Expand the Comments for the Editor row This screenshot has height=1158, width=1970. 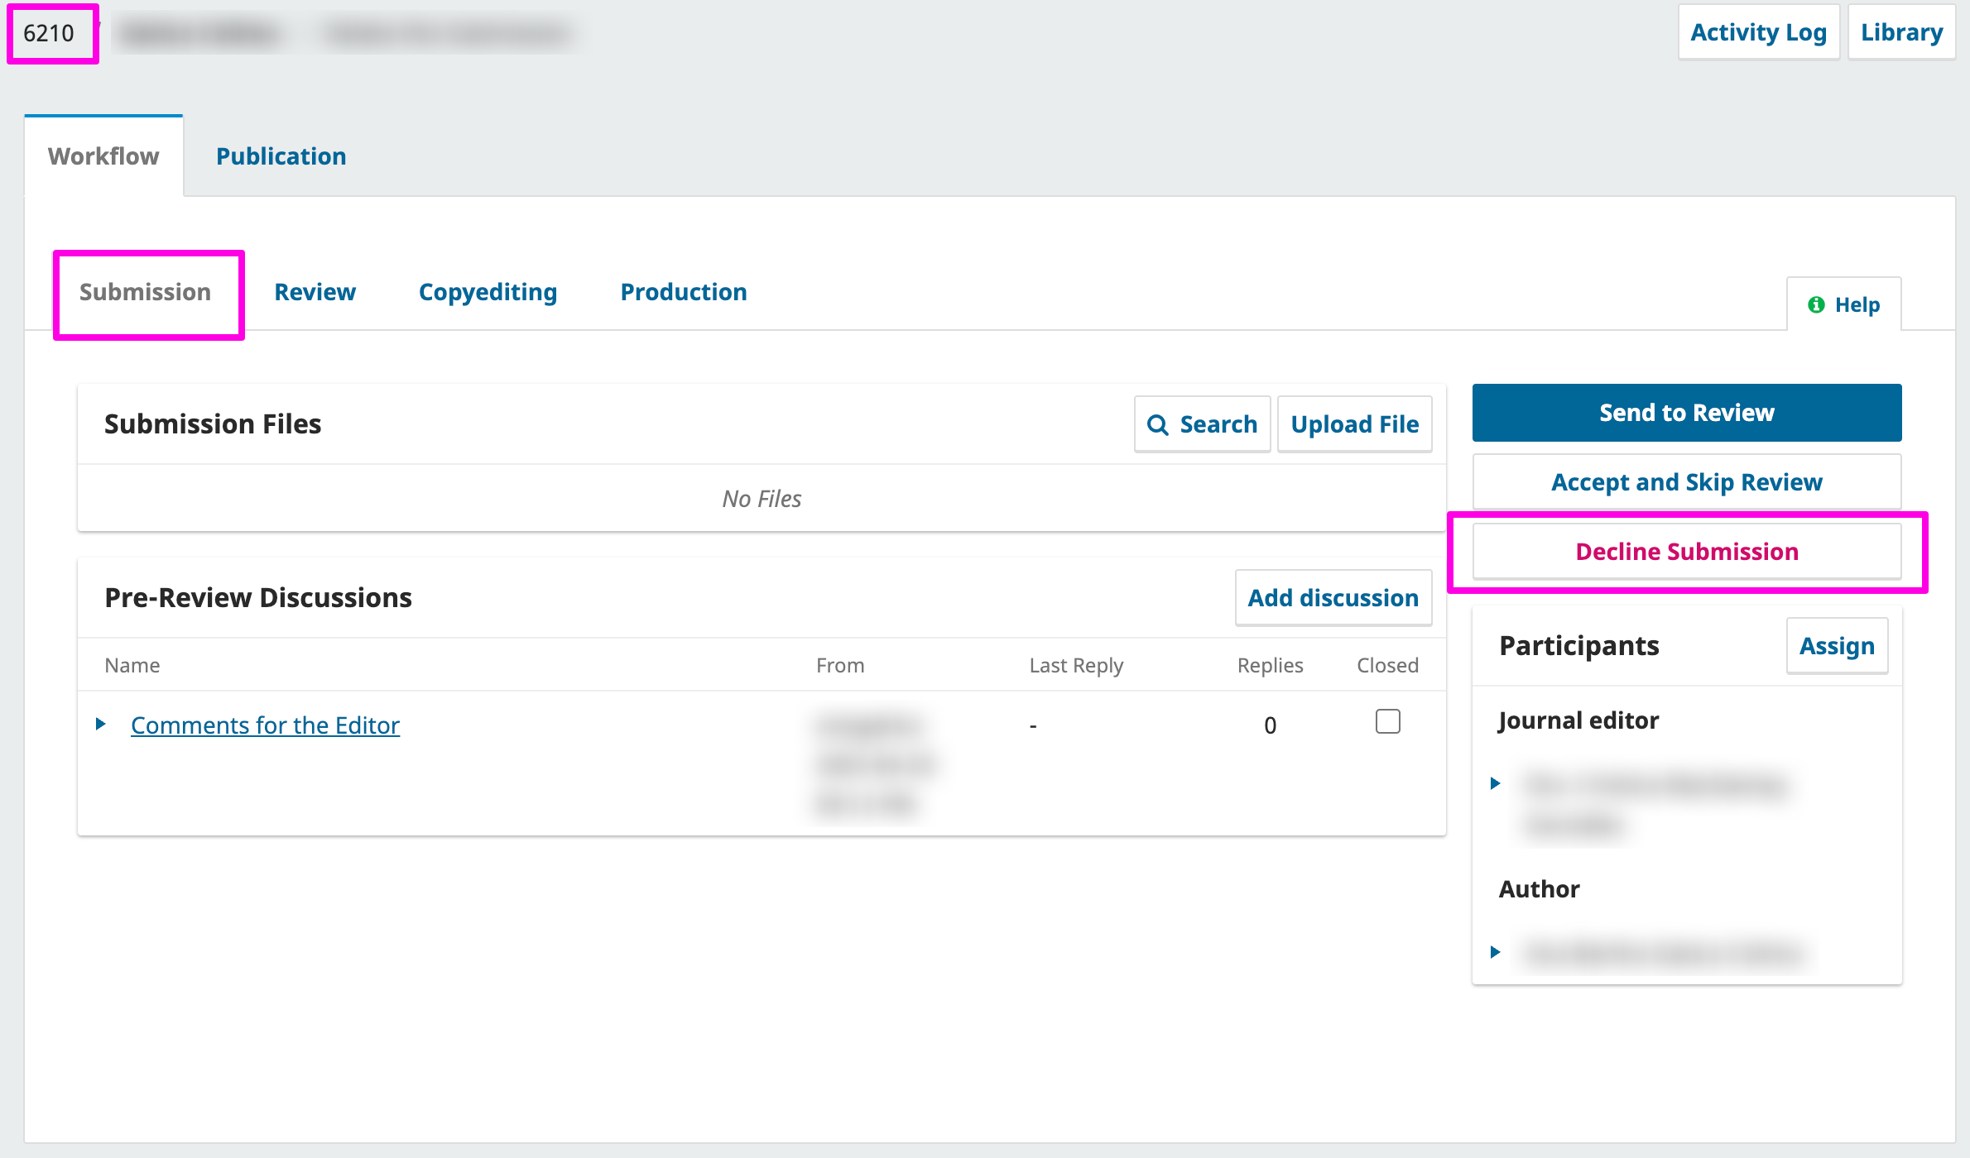click(x=101, y=724)
